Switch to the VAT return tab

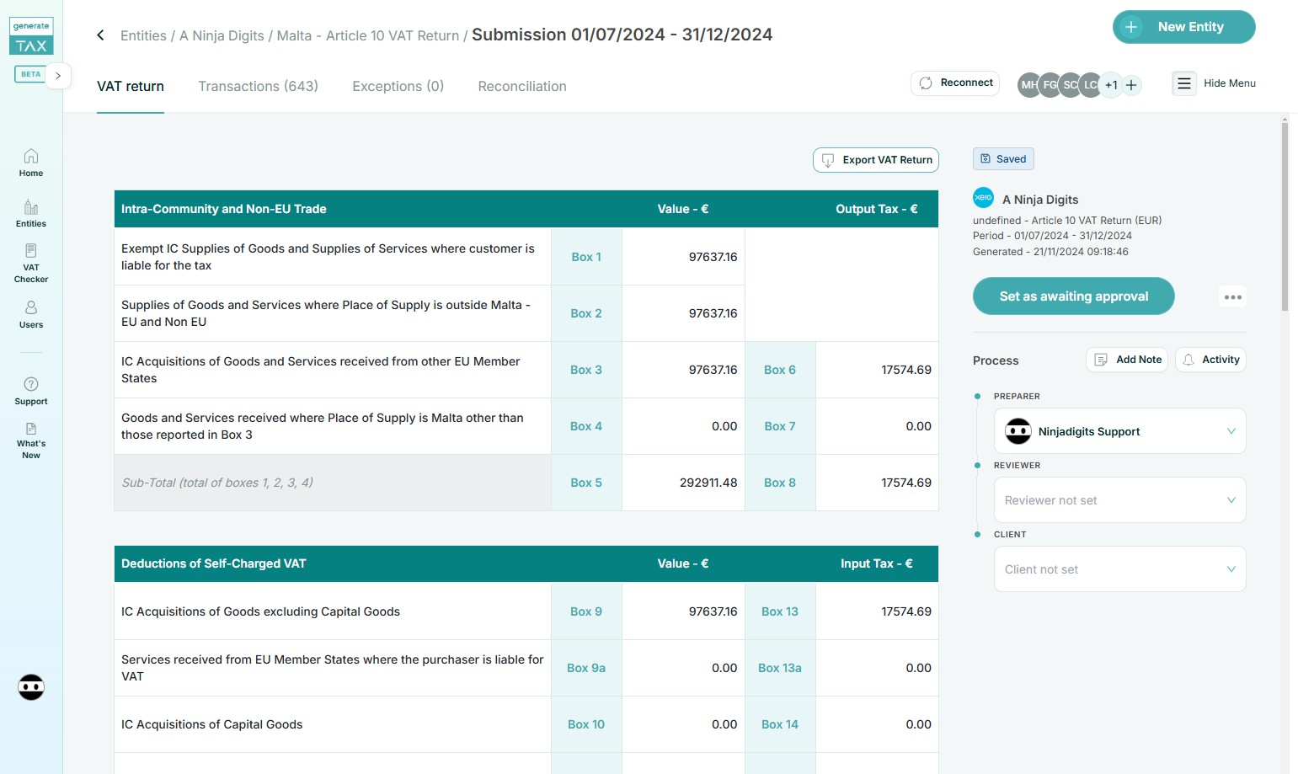(x=131, y=86)
